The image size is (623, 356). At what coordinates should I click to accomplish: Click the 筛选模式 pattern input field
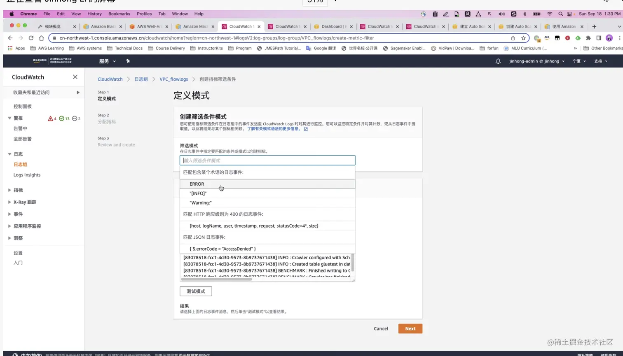[267, 161]
